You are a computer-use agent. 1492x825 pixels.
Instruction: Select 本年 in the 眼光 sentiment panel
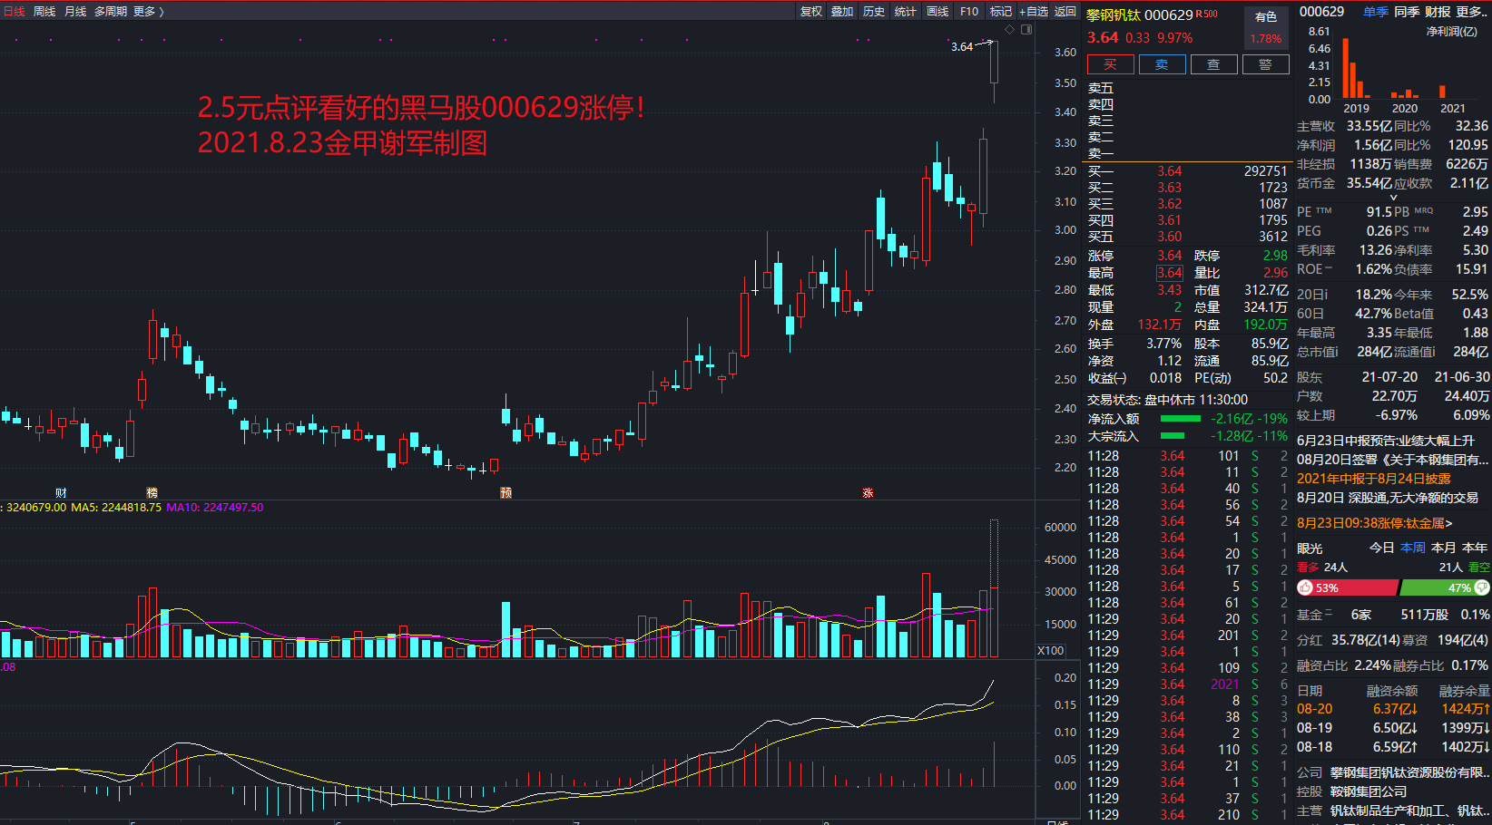coord(1475,548)
